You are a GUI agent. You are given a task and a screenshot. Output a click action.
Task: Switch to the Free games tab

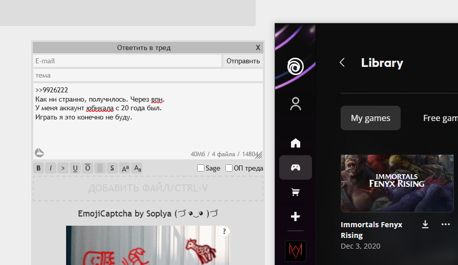(440, 118)
